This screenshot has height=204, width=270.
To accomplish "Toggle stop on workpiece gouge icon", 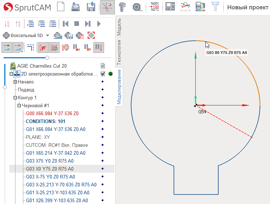I will [65, 47].
